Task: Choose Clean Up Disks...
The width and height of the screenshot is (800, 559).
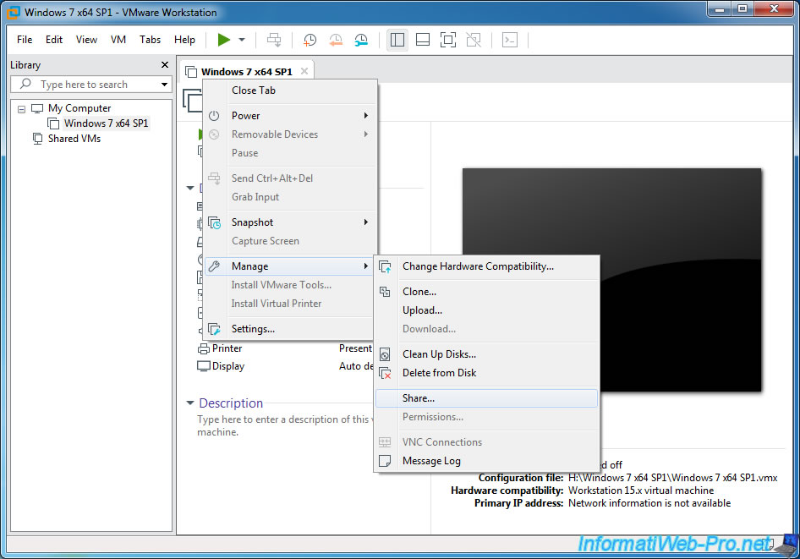Action: pyautogui.click(x=487, y=354)
